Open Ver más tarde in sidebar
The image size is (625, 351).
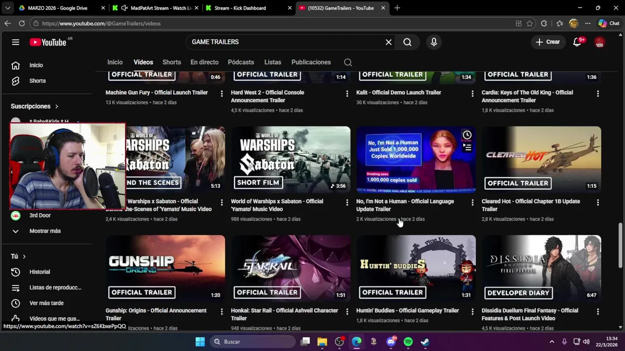pos(46,303)
